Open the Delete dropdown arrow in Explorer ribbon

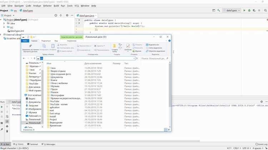[x=104, y=46]
